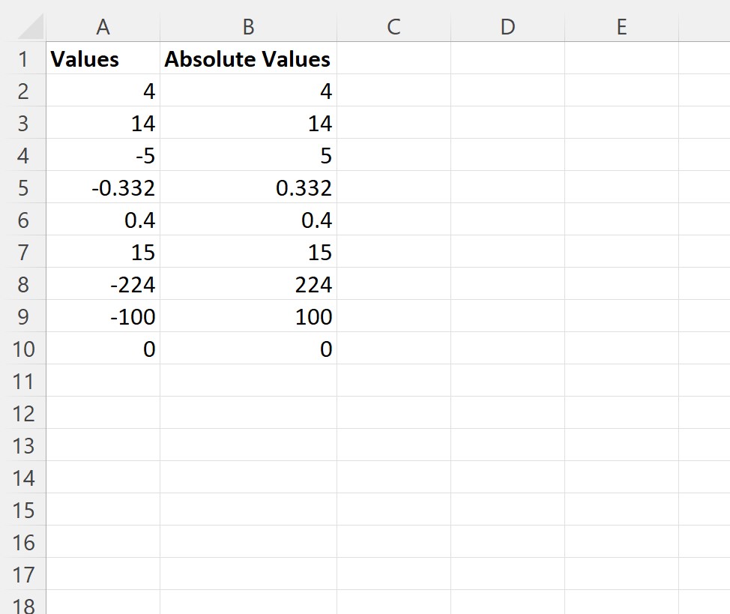The width and height of the screenshot is (730, 614).
Task: Click the cell with value -224
Action: (103, 284)
